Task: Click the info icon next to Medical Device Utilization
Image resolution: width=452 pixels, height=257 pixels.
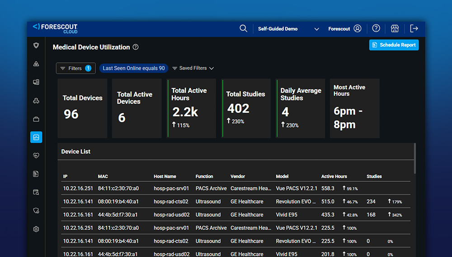Action: [x=136, y=47]
